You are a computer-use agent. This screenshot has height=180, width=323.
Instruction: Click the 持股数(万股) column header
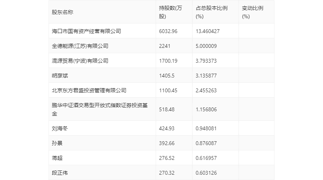coord(170,12)
